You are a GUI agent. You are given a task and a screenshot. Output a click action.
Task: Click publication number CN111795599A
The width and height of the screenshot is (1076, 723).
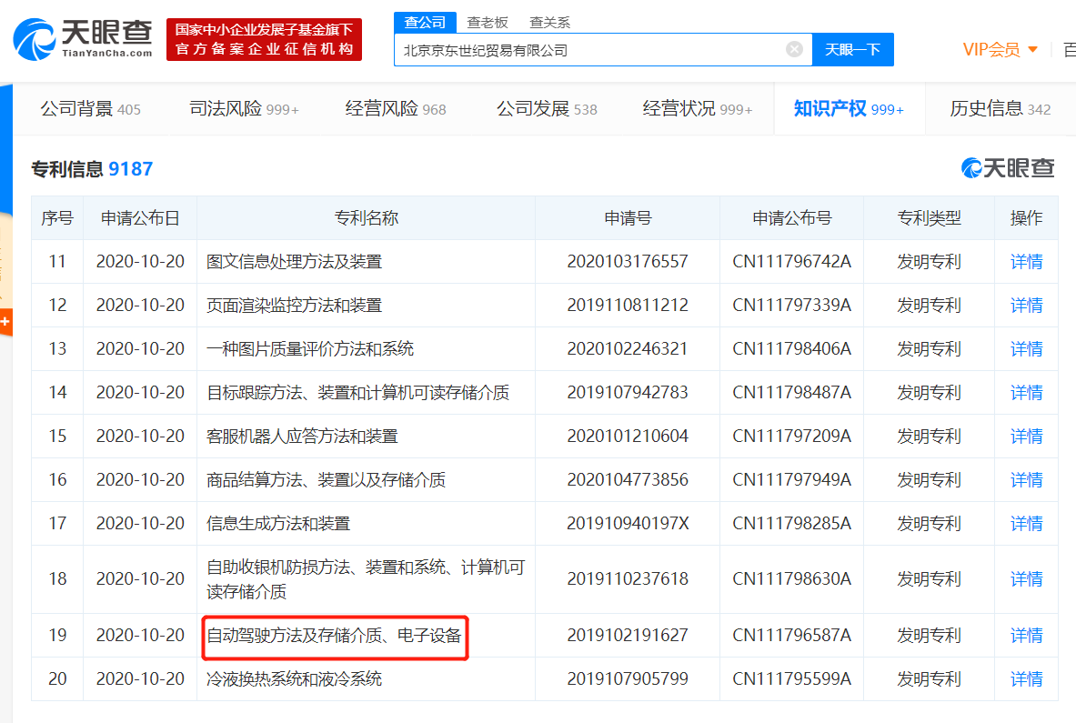(x=792, y=679)
